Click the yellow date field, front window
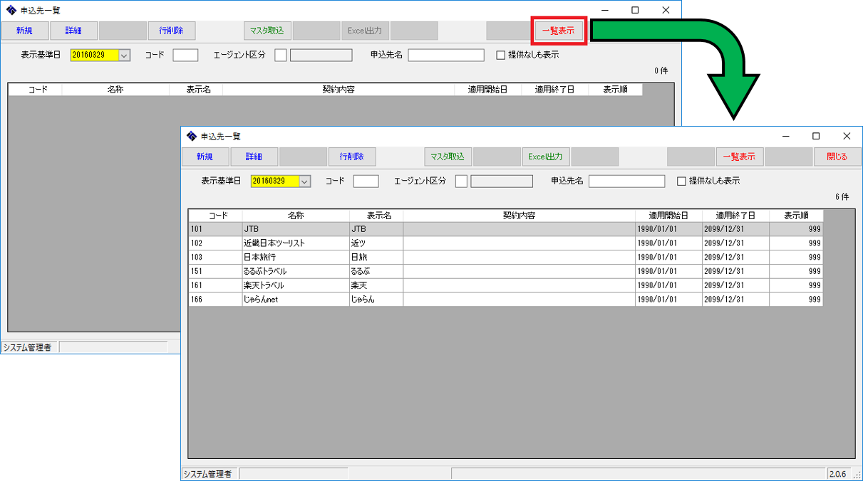This screenshot has width=863, height=481. (x=275, y=181)
